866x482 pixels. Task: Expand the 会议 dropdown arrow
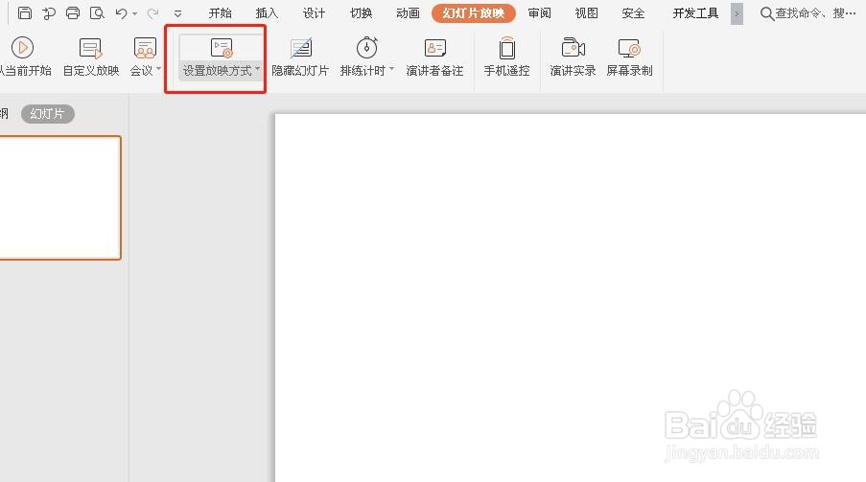tap(159, 69)
